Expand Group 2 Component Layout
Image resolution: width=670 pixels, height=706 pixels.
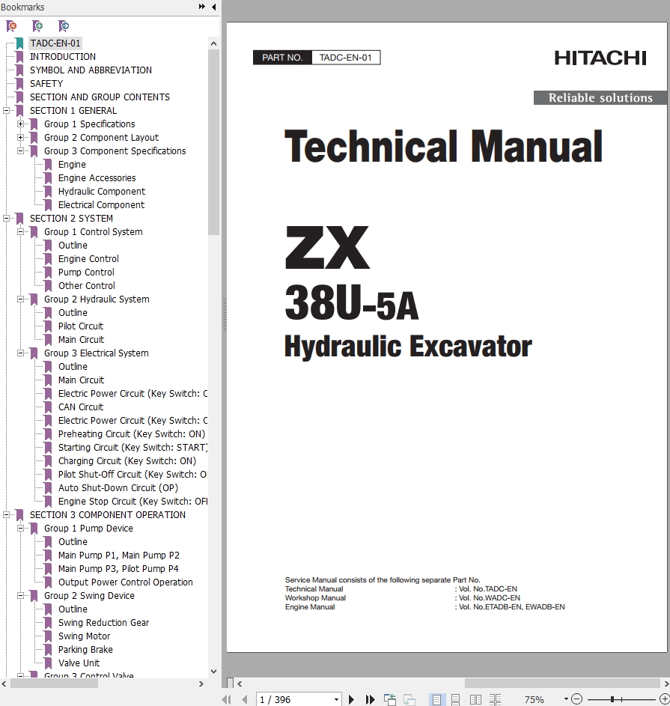(20, 137)
